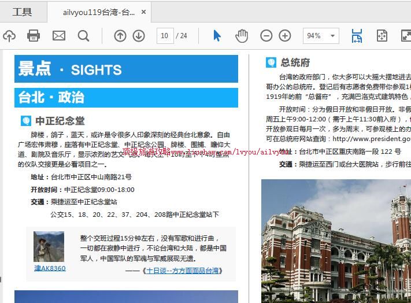Send file by email envelope icon
The height and width of the screenshot is (303, 411).
click(x=59, y=36)
